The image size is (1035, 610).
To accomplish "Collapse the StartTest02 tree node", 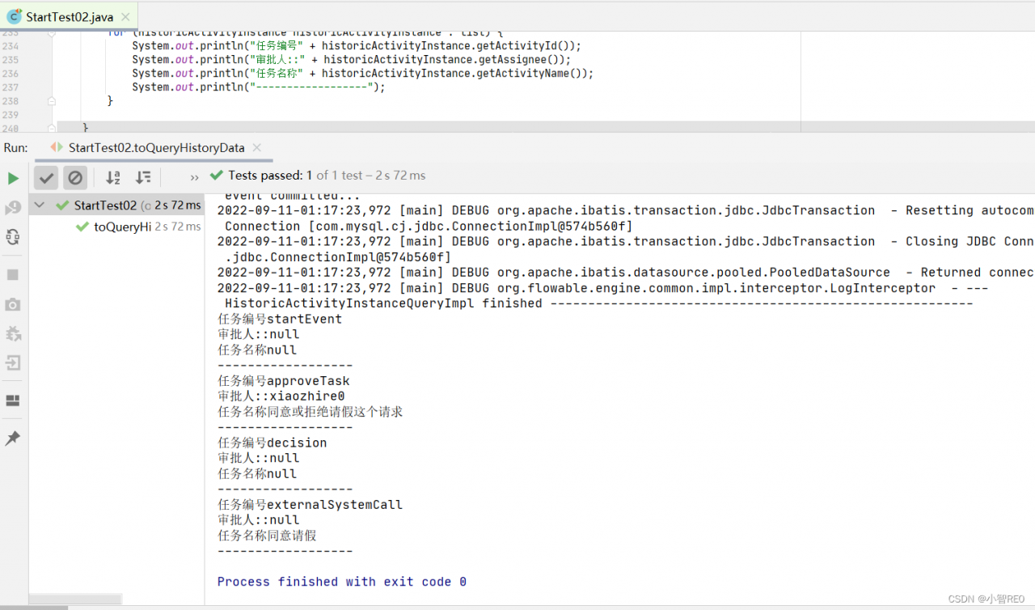I will click(40, 205).
